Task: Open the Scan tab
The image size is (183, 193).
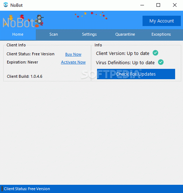Action: [54, 34]
